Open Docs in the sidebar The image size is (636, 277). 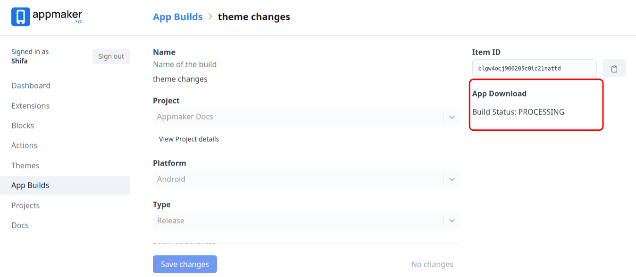tap(20, 225)
